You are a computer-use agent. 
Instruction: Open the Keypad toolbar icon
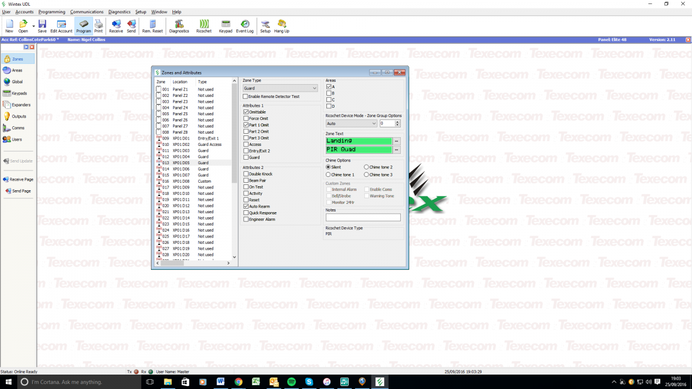(x=225, y=26)
